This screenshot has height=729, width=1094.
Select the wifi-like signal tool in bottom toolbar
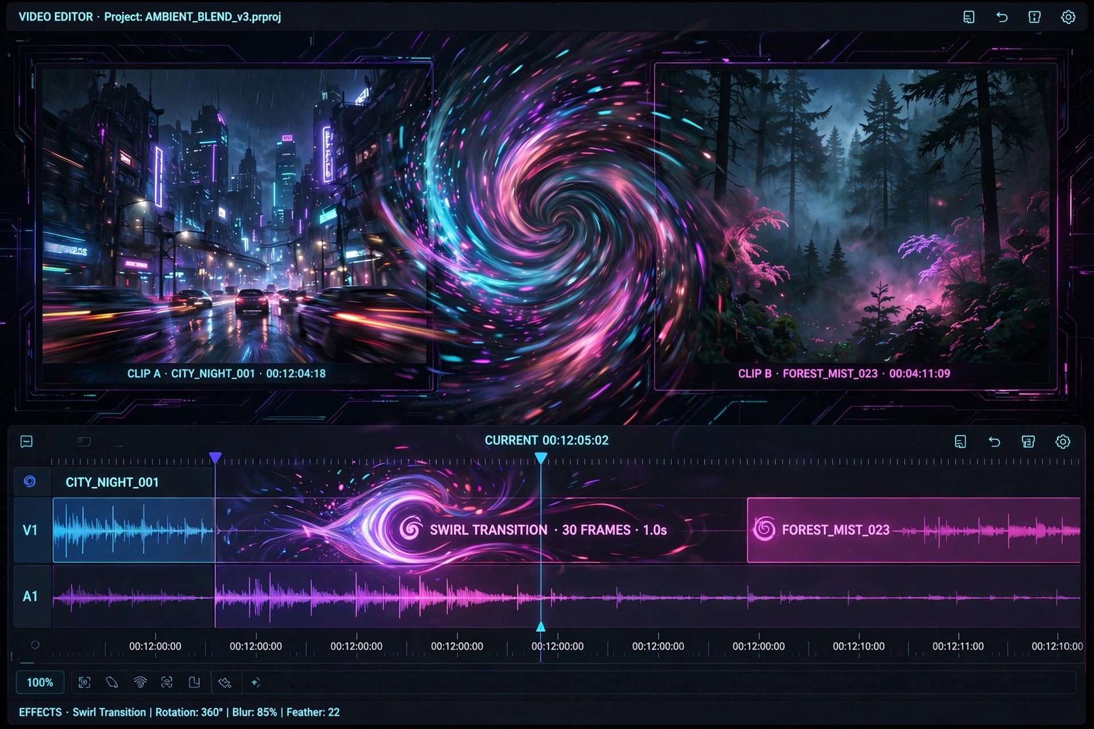(140, 682)
